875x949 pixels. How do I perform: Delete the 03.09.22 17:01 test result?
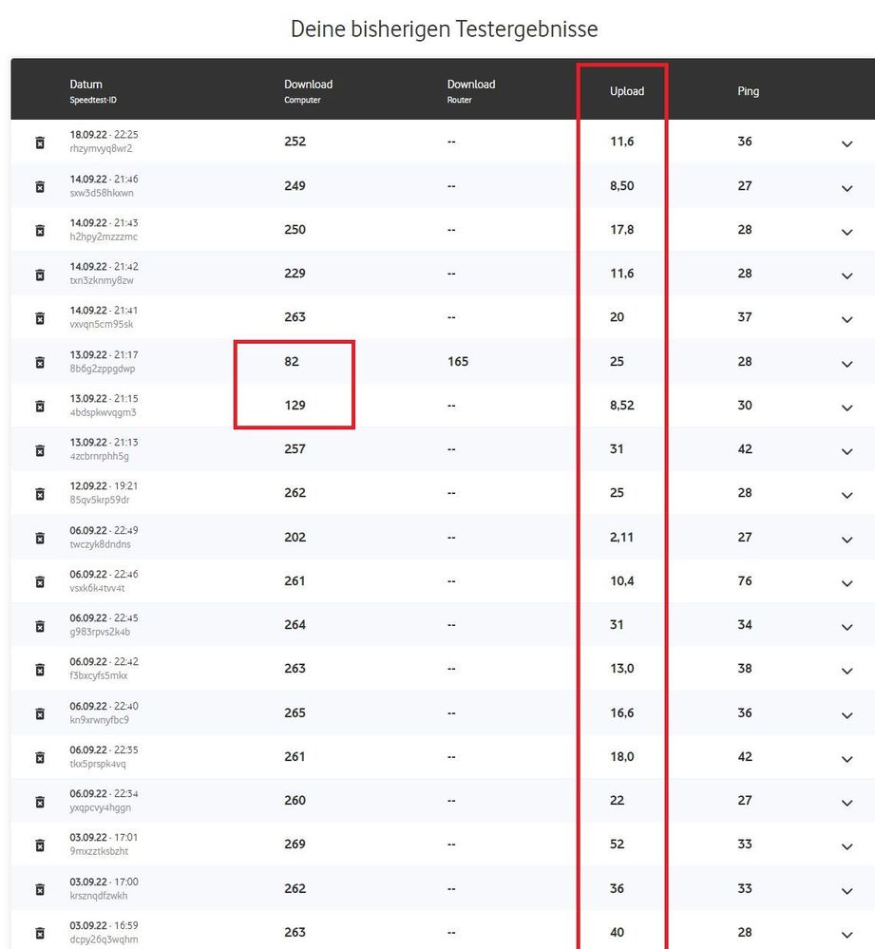[40, 845]
